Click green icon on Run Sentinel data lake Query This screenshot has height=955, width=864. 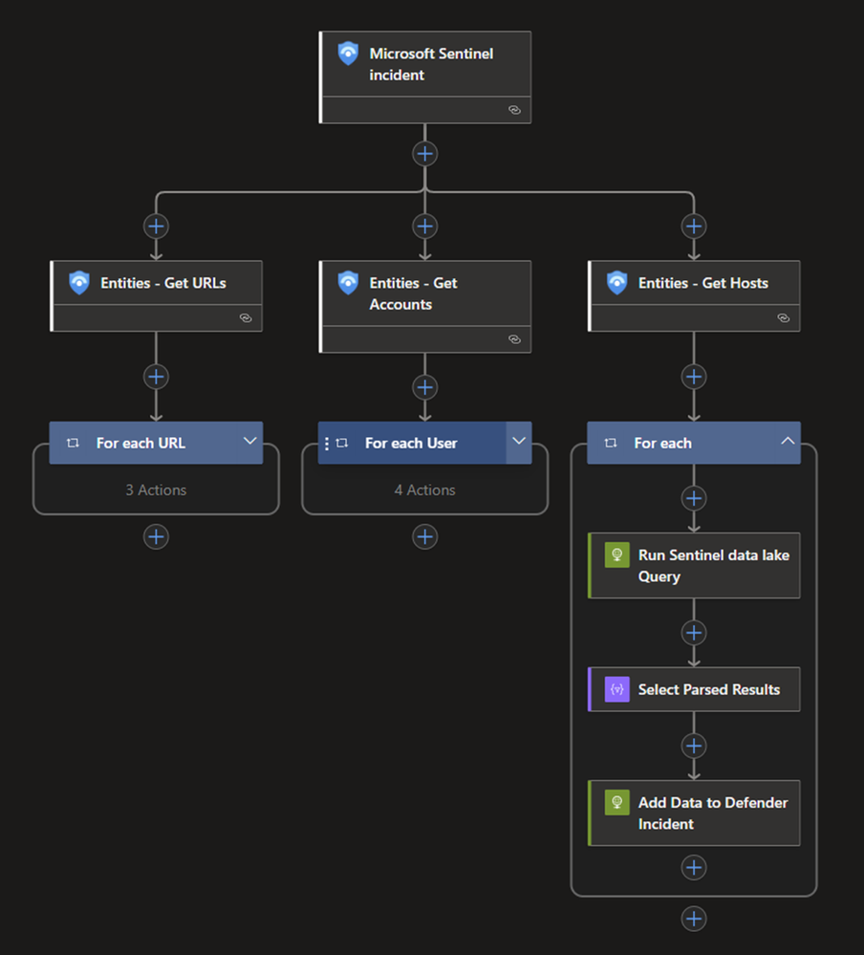click(x=616, y=554)
